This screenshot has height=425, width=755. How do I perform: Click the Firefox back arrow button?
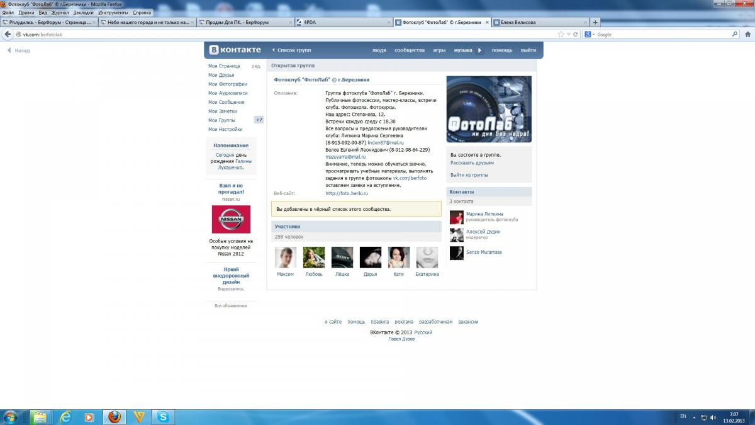8,35
